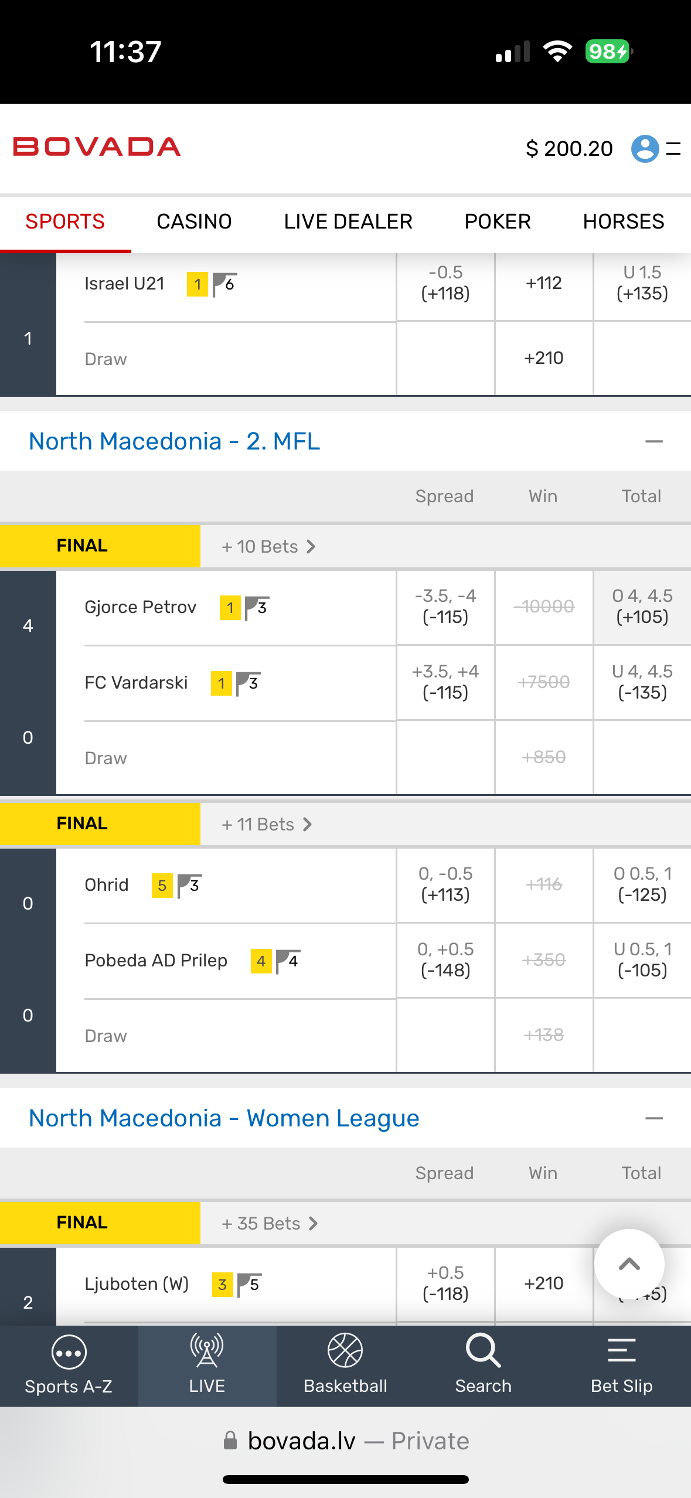Tap corner flag icon for Gjorce Petrov

coord(257,608)
